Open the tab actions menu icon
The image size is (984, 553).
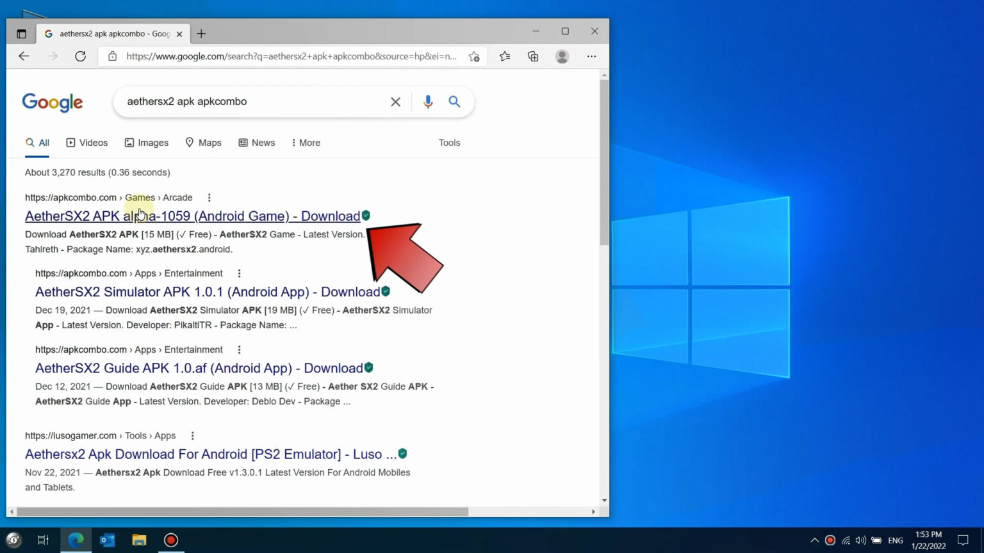[21, 34]
